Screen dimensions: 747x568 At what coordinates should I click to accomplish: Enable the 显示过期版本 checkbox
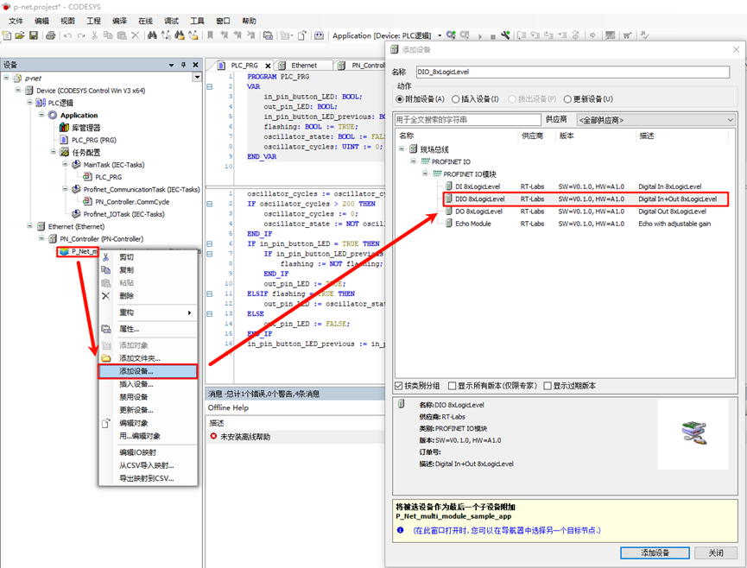pos(548,386)
